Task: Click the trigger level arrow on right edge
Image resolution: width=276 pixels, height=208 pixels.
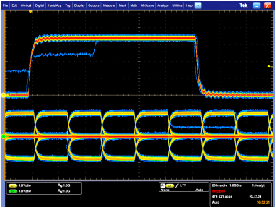Action: coord(269,66)
